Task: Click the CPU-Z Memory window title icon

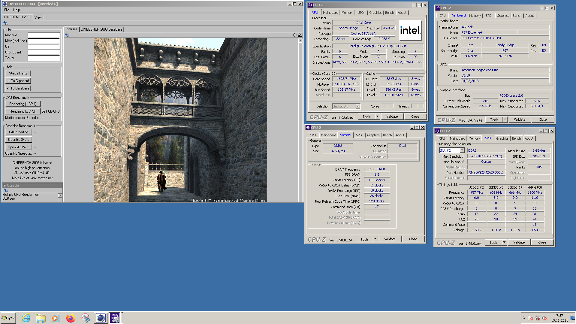Action: (308, 128)
